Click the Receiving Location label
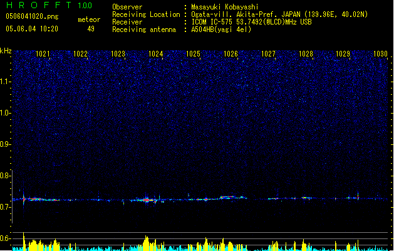This screenshot has height=251, width=394. pyautogui.click(x=146, y=14)
